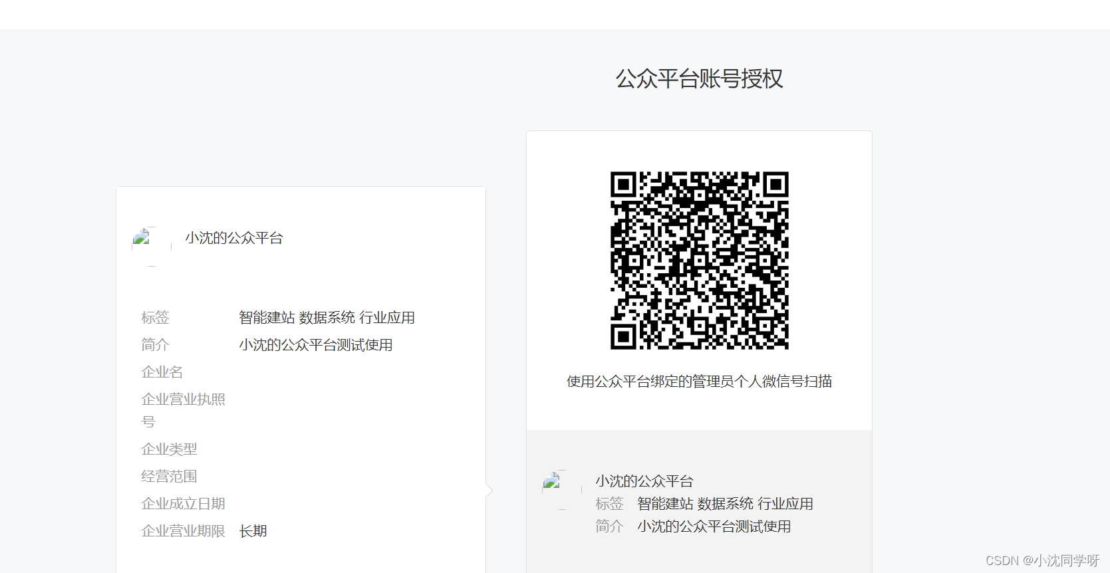Click tag value 智能建站 数据系统 行业应用 in the right card
1110x573 pixels.
725,504
